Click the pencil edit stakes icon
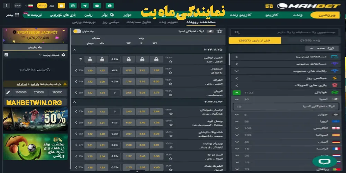The image size is (346, 173). 8,92
